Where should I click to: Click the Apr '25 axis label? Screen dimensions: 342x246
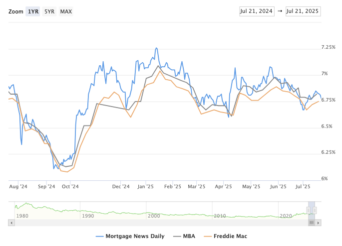pos(223,187)
